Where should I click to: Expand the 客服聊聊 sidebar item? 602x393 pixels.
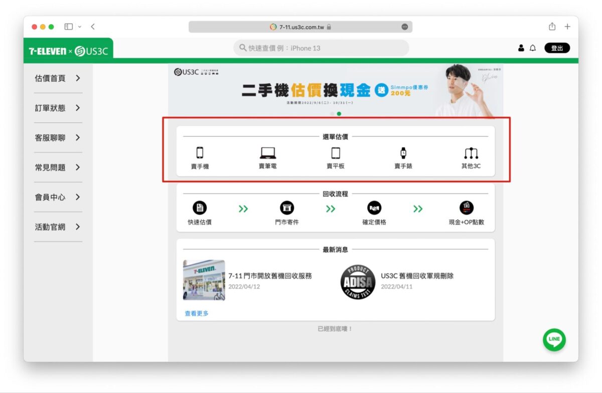click(58, 138)
